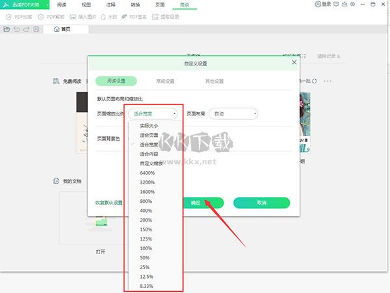Select 8.33% zoom option

tap(146, 286)
